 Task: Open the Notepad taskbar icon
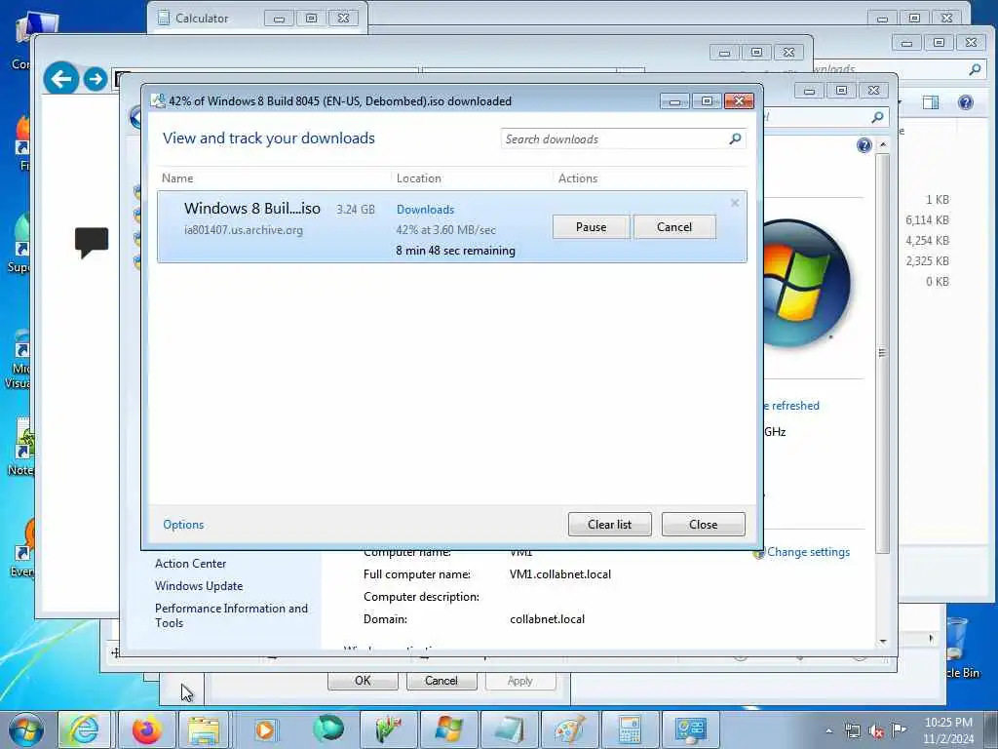[509, 729]
